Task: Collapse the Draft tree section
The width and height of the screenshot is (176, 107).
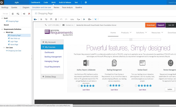Action: [2, 18]
